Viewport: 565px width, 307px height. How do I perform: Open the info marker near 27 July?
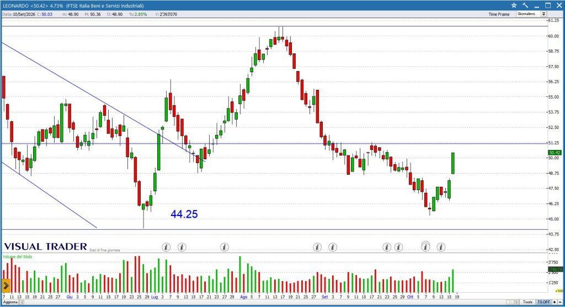[224, 247]
